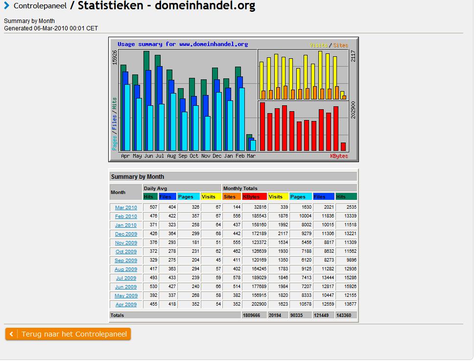Open the Aug 2009 monthly report
The image size is (476, 362).
(x=126, y=269)
